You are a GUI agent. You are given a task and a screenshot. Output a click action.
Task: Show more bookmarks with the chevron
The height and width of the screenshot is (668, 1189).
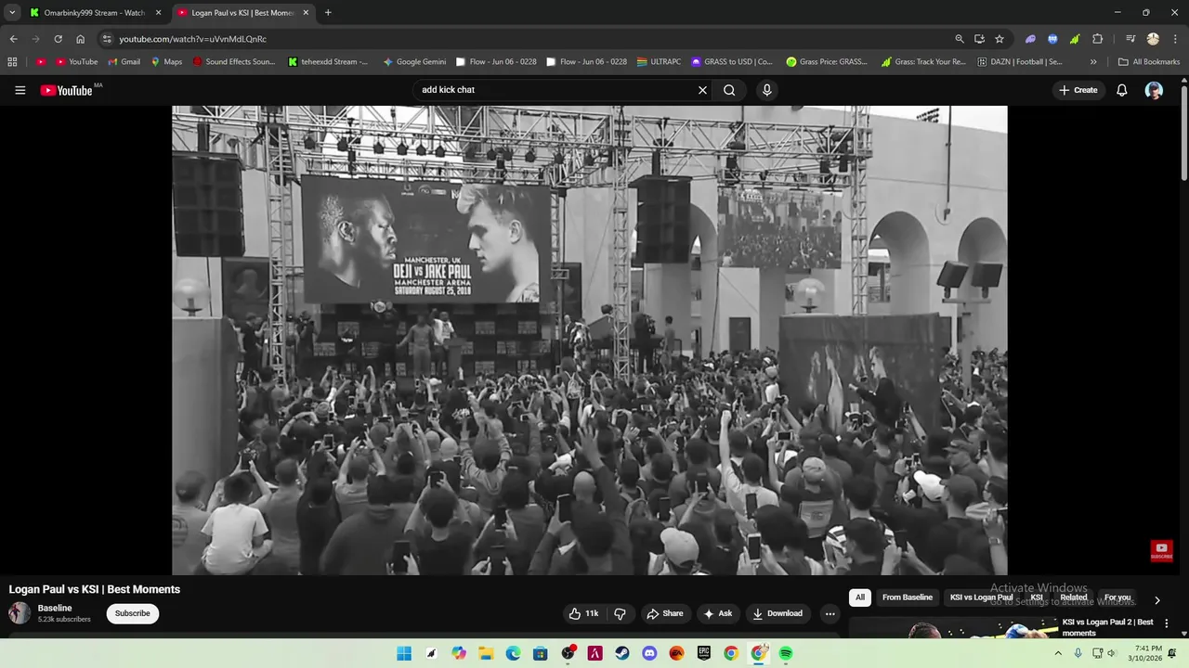coord(1093,62)
